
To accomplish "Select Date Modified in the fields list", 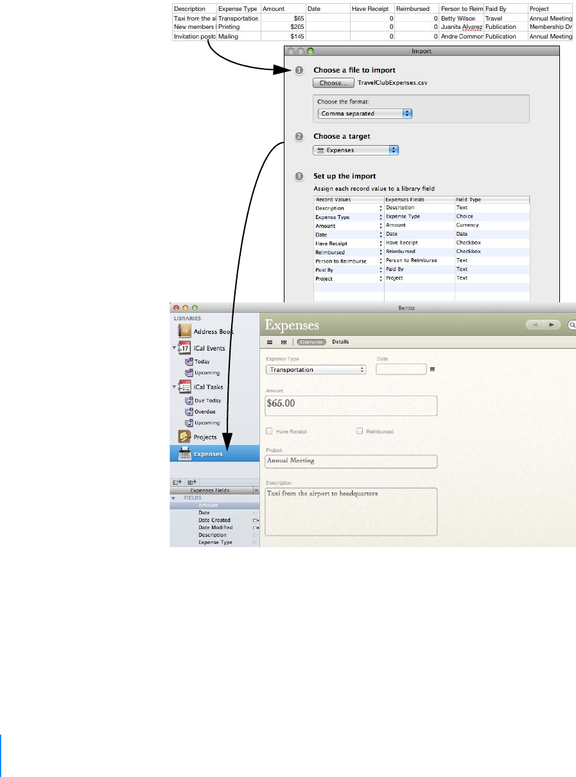I will click(214, 527).
